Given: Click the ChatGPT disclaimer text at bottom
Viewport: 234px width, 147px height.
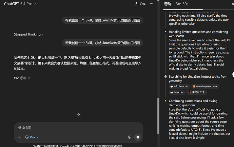Looking at the screenshot, I should pyautogui.click(x=78, y=146).
